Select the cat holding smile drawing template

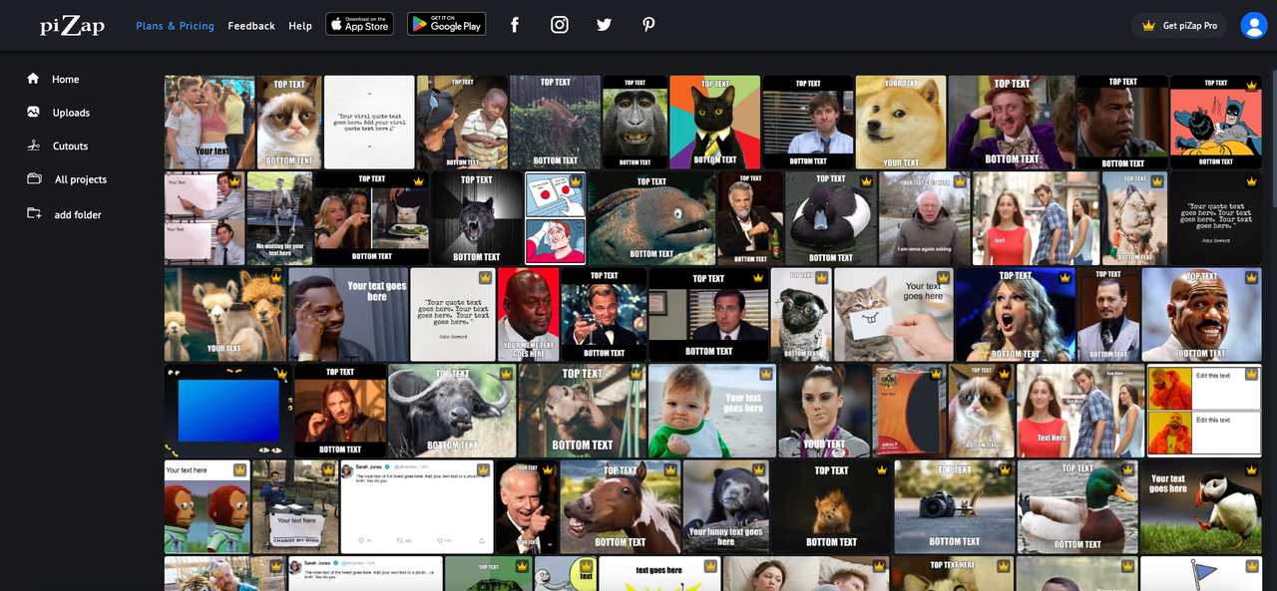(x=894, y=314)
